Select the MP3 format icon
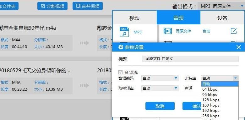The image size is (245, 120). (124, 32)
